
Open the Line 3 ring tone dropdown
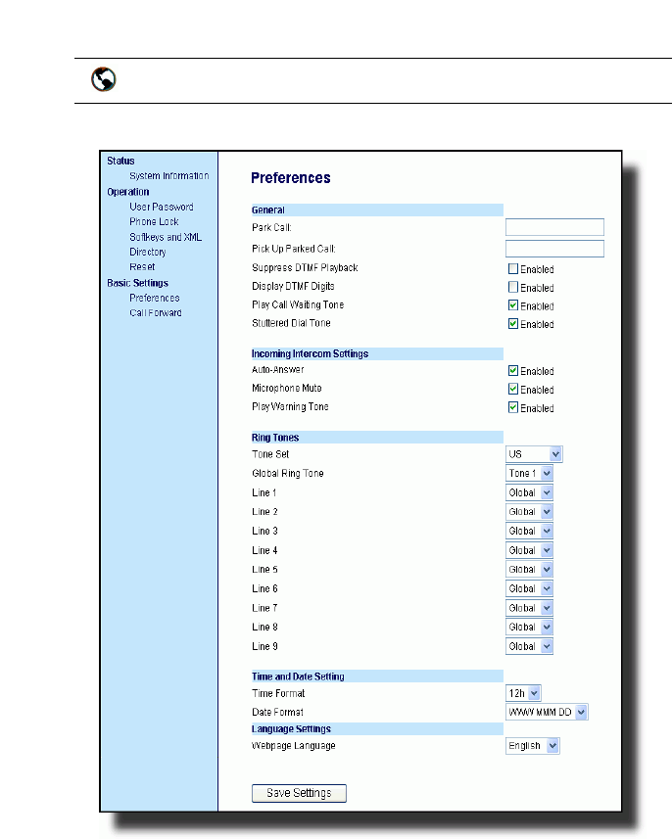tap(529, 531)
